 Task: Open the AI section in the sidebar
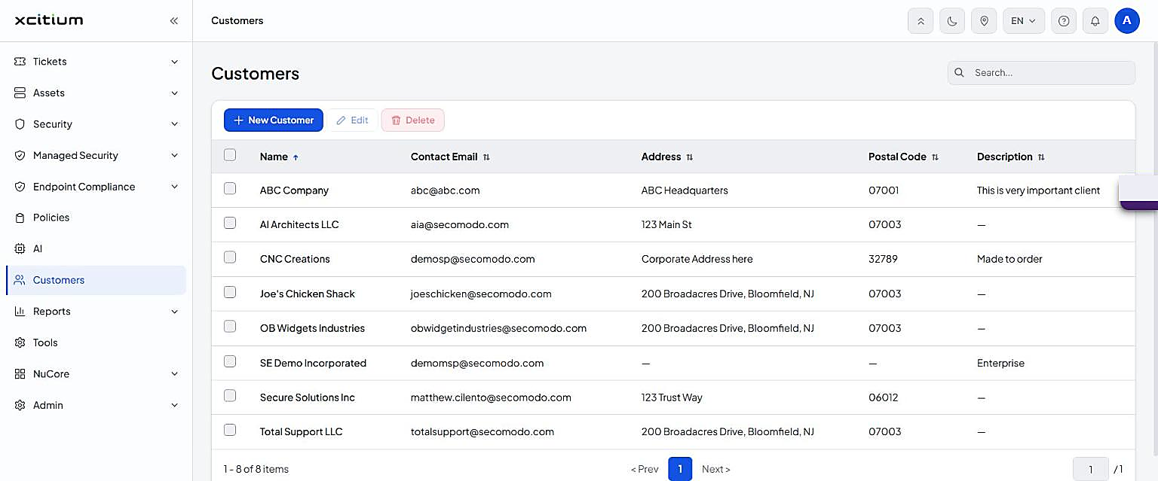coord(96,248)
